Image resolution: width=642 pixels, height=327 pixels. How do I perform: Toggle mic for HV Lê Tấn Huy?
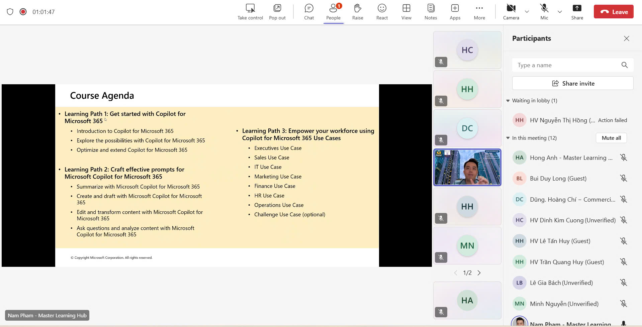coord(624,241)
